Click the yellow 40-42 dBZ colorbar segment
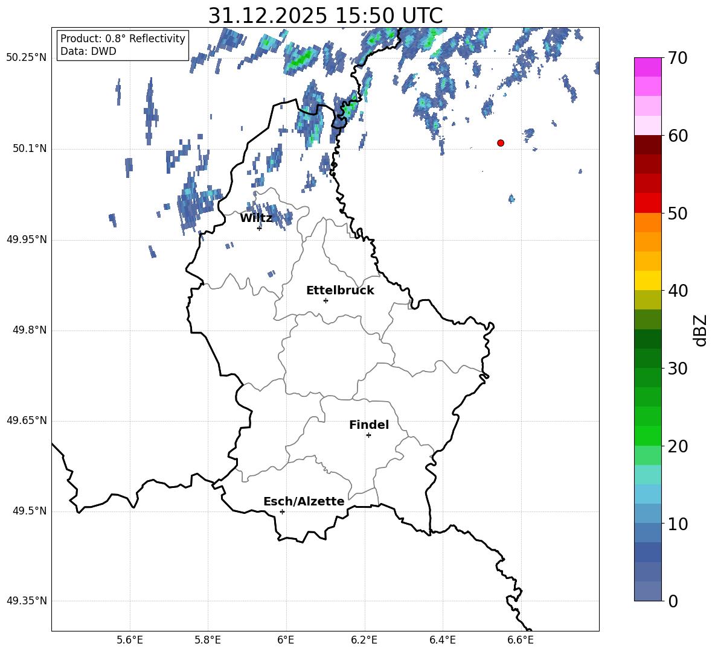 [x=648, y=280]
